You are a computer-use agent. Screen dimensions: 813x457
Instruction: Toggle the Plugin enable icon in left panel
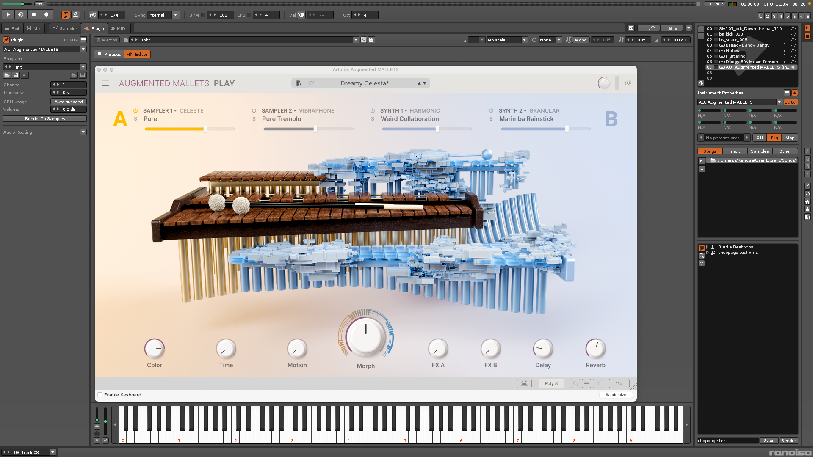[6, 40]
